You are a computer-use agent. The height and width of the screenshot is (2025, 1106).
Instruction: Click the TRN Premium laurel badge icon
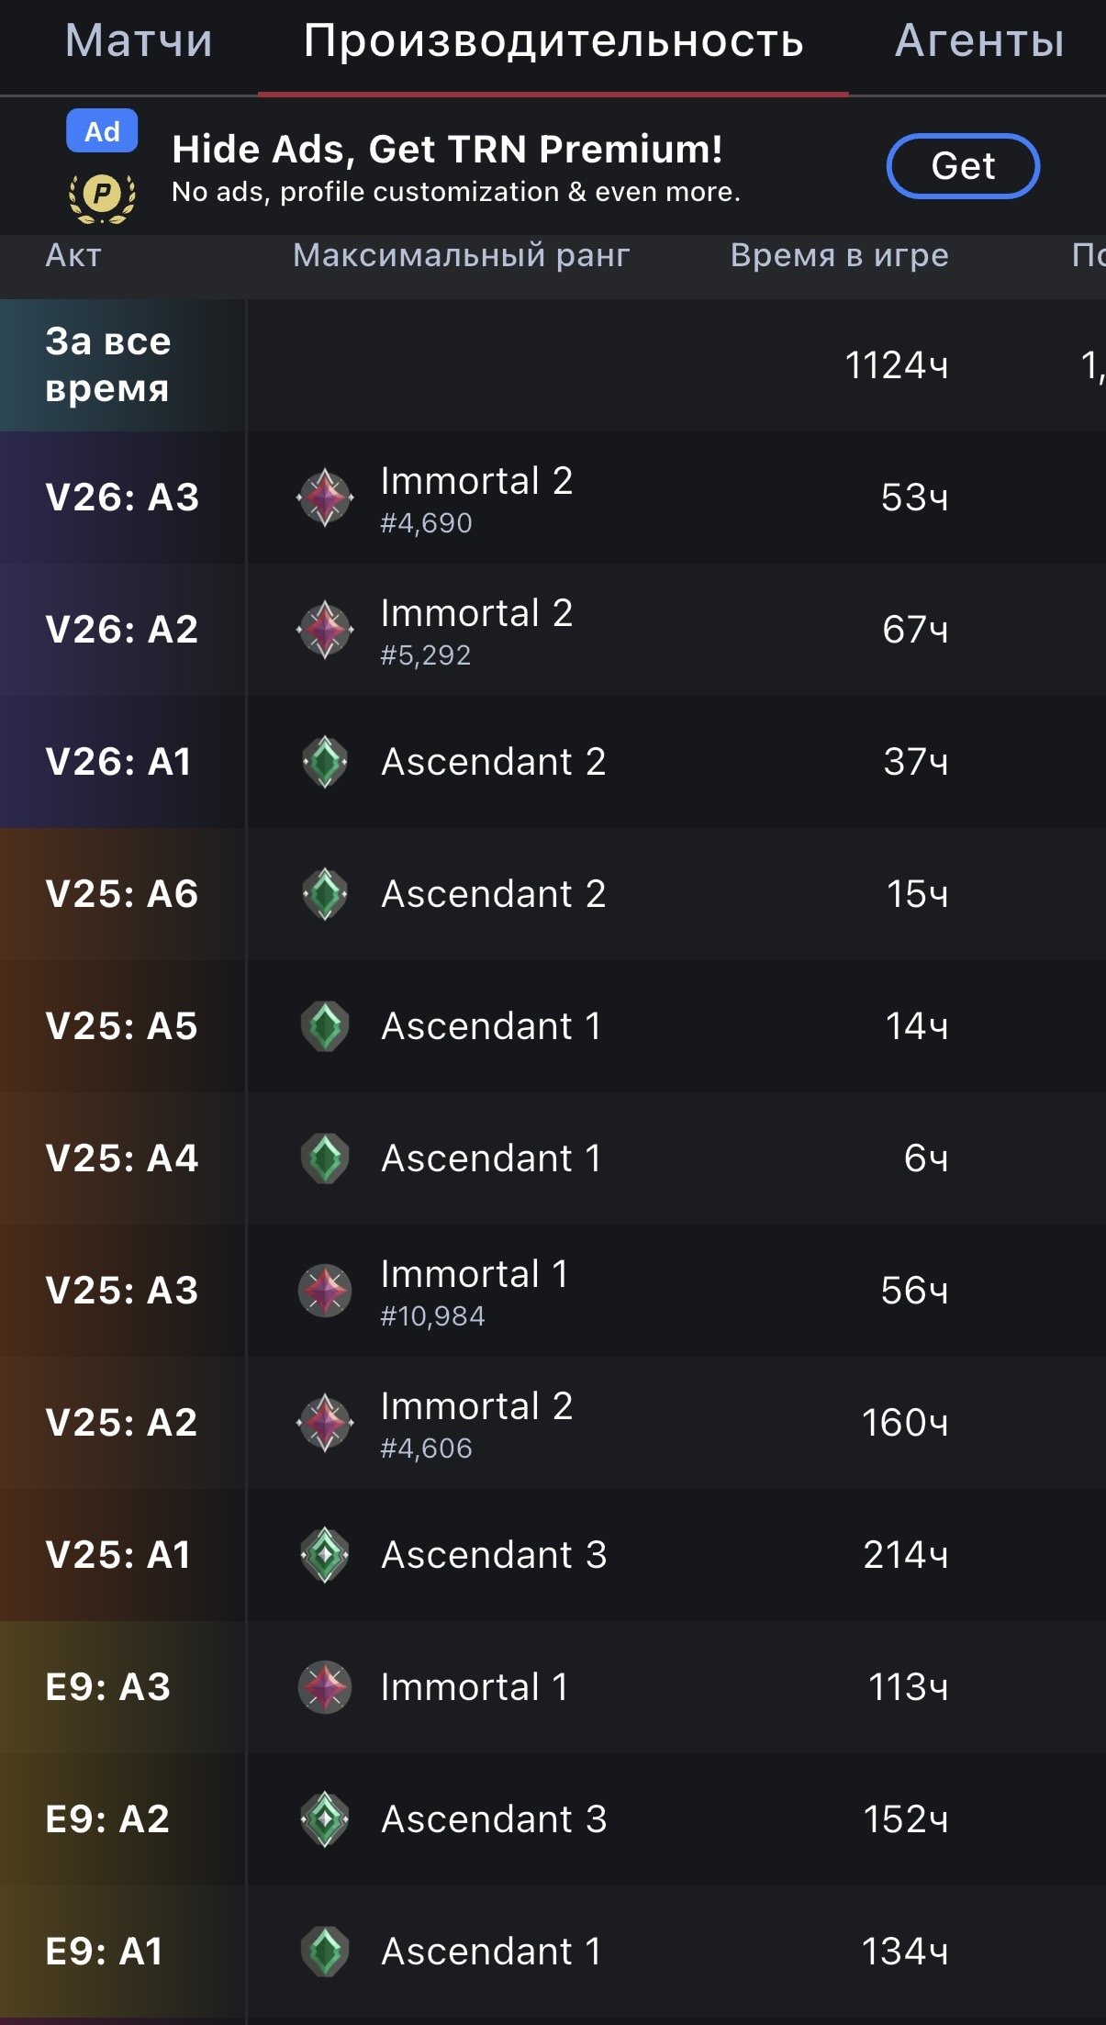coord(103,196)
